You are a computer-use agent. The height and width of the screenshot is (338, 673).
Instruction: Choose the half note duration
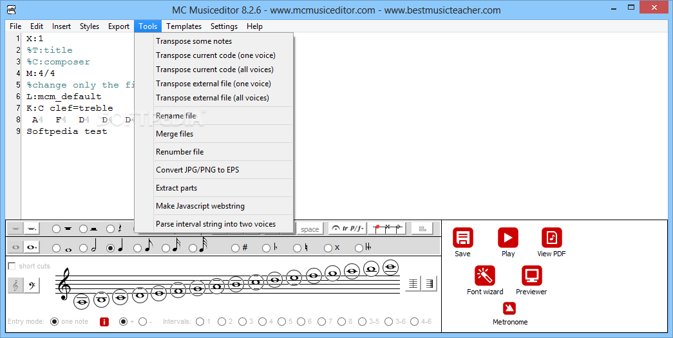tap(83, 248)
